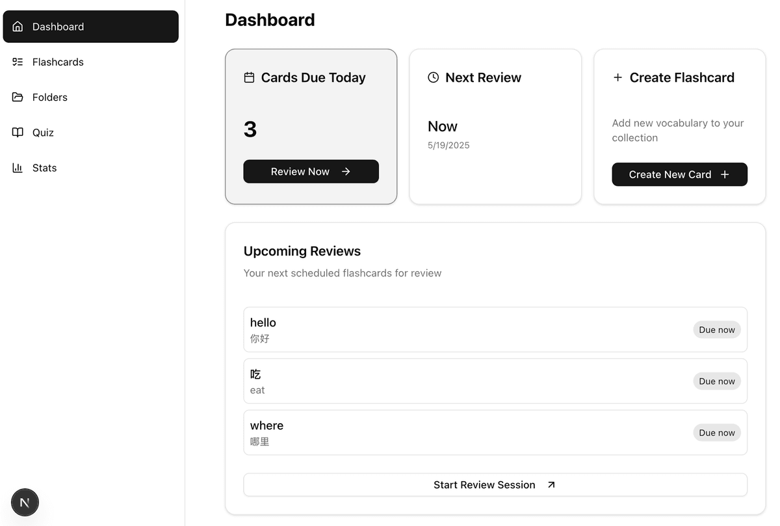Open the 吃 eat flashcard row
Screen dimensions: 780x526
[495, 381]
